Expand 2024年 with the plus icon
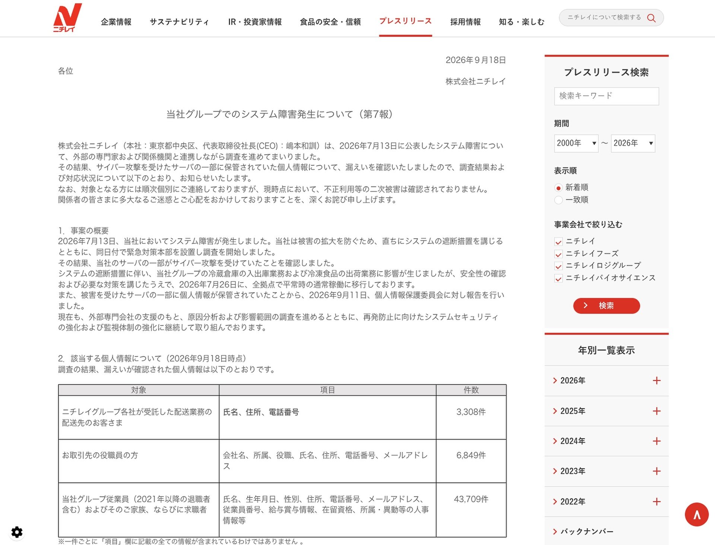715x545 pixels. click(657, 441)
